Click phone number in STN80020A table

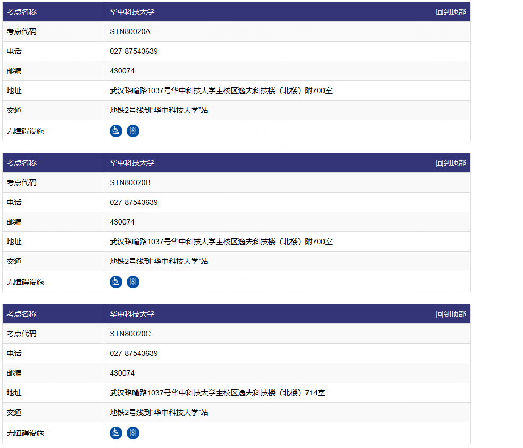[134, 51]
